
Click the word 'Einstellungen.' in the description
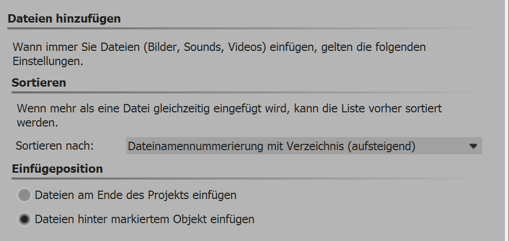pos(48,61)
